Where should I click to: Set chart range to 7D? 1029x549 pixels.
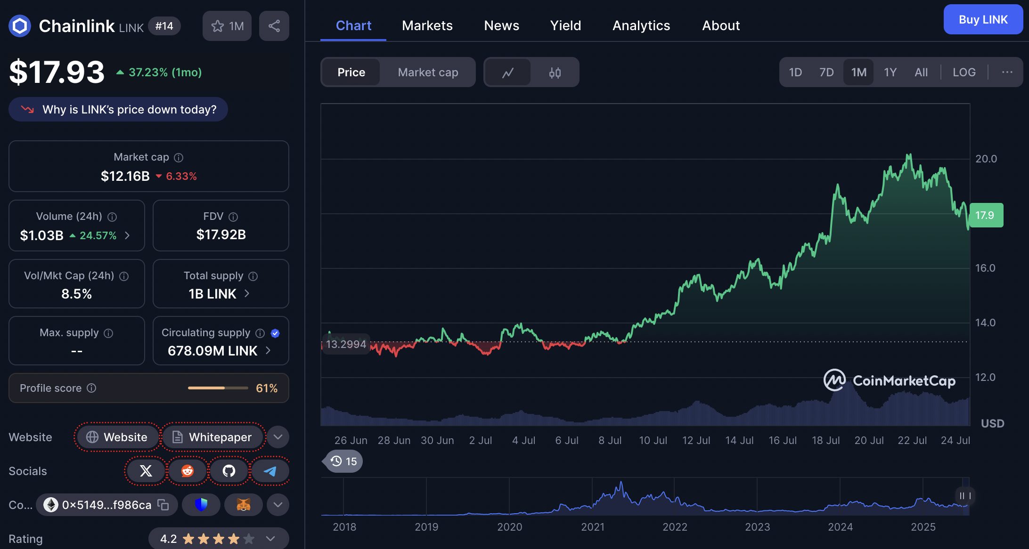pos(826,73)
